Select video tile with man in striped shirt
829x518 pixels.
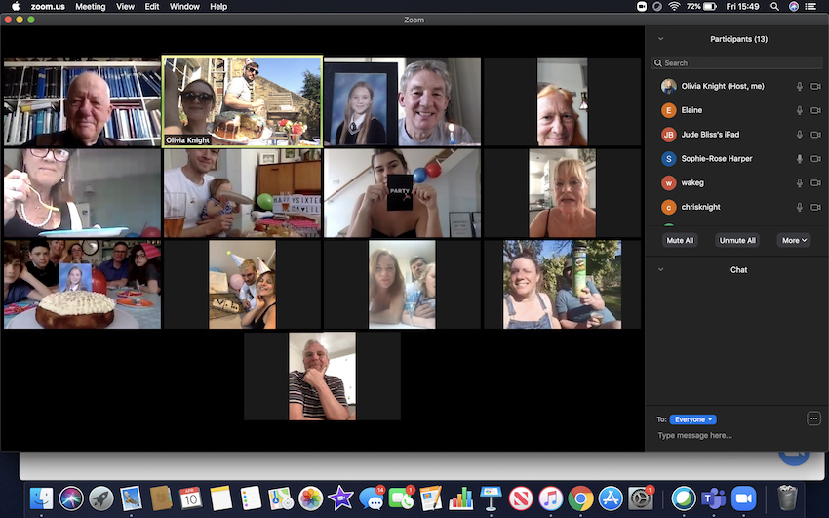coord(322,377)
